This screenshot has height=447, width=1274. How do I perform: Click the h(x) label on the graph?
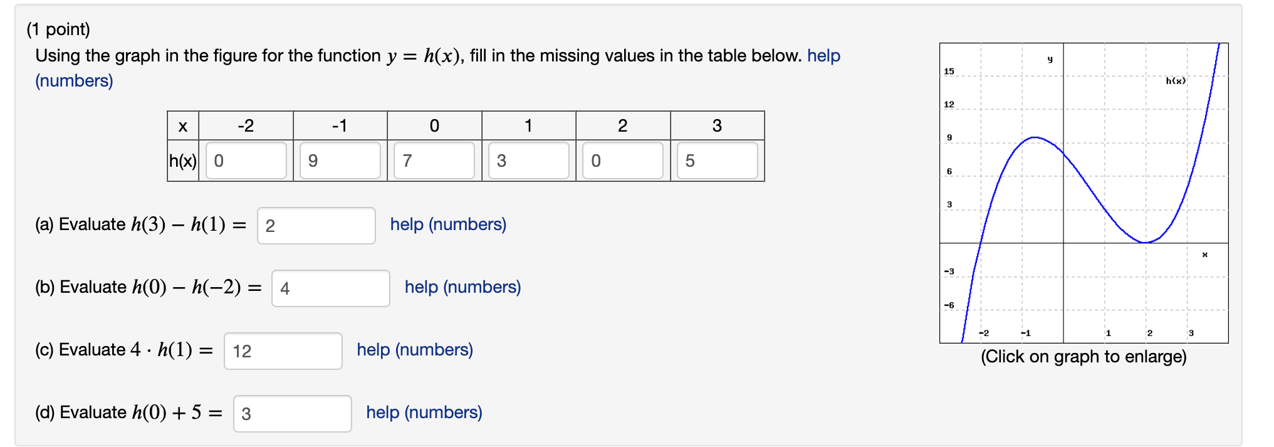(1176, 80)
